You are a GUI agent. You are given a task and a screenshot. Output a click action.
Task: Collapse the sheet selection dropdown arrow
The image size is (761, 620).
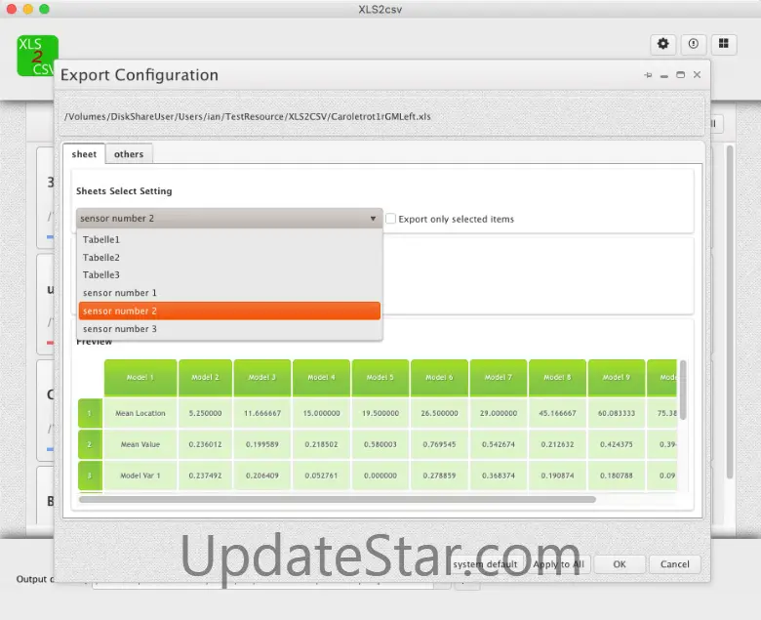373,219
